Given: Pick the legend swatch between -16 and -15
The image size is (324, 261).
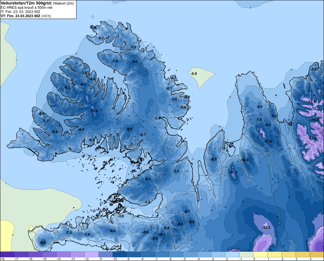Looking at the screenshot, I should point(35,255).
